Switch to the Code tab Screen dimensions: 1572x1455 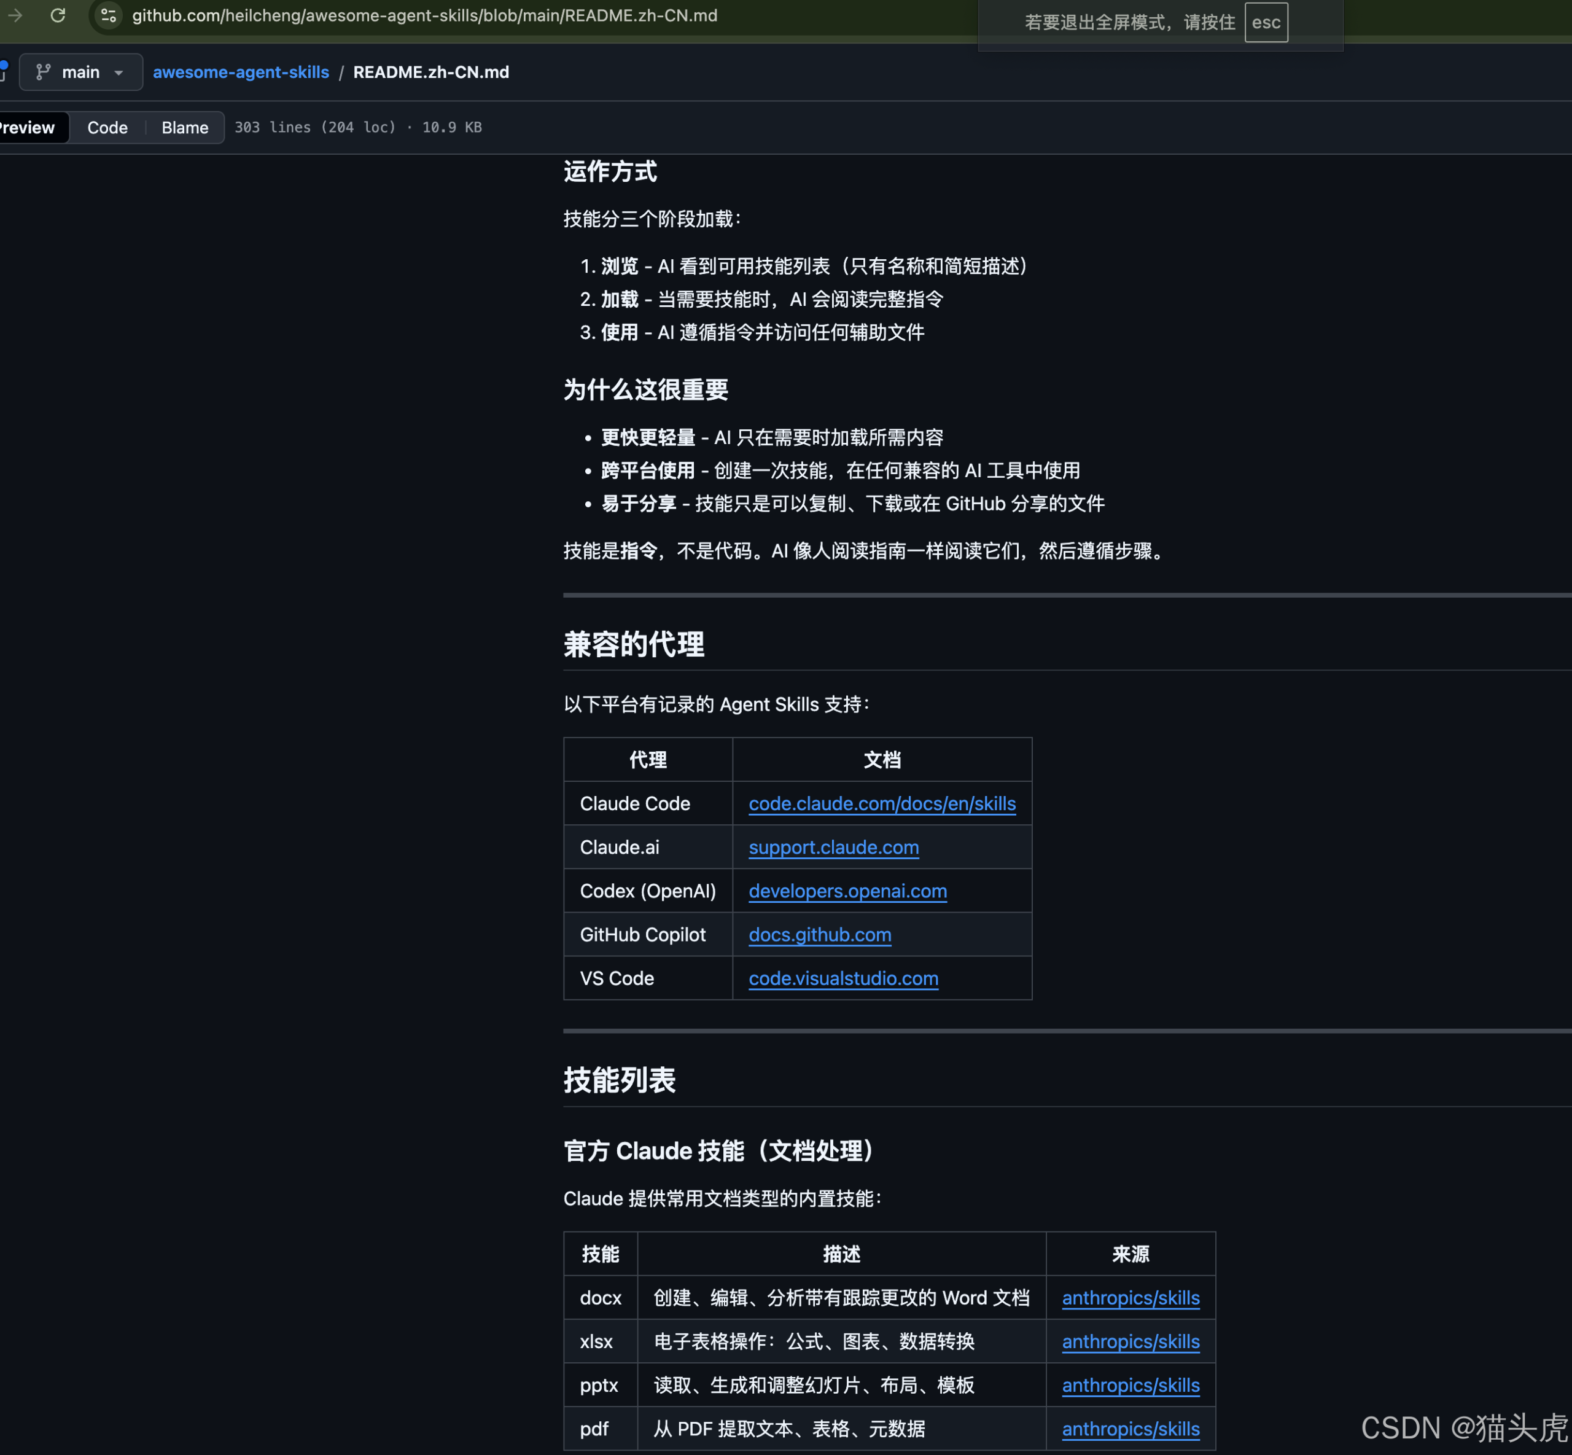(107, 128)
